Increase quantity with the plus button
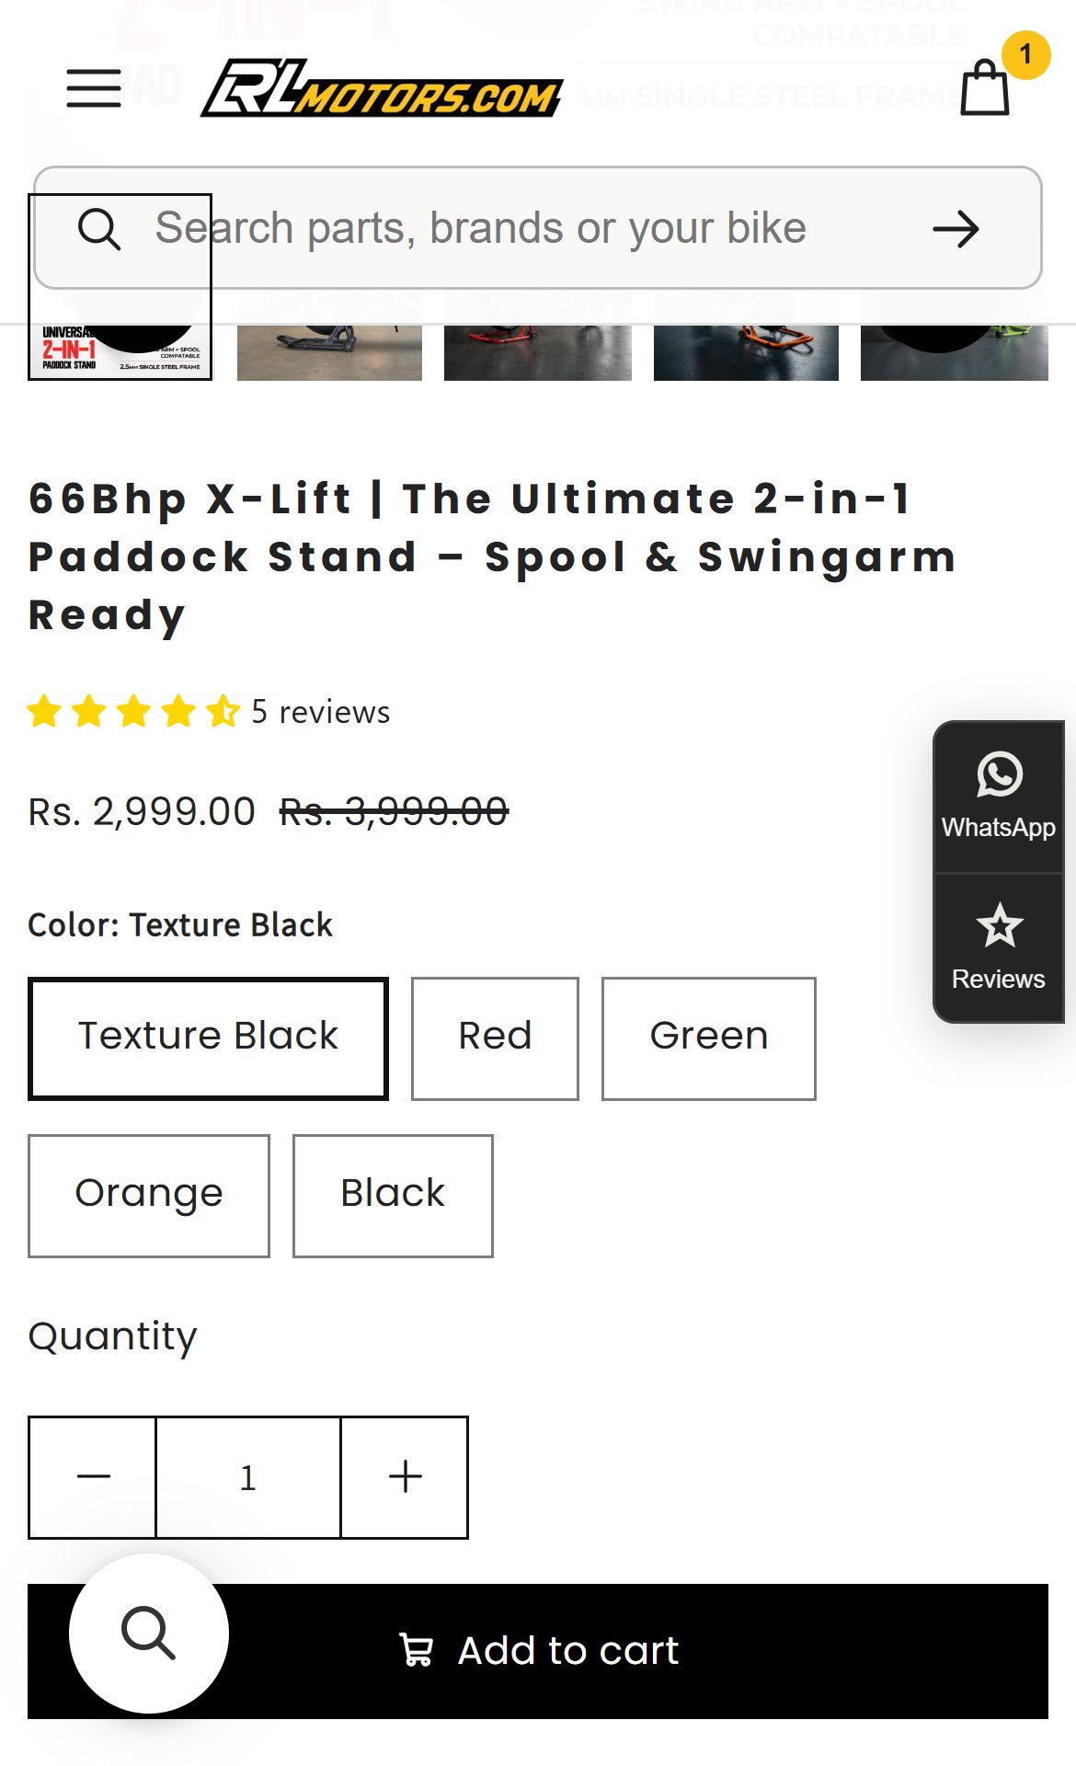This screenshot has height=1766, width=1076. coord(405,1477)
